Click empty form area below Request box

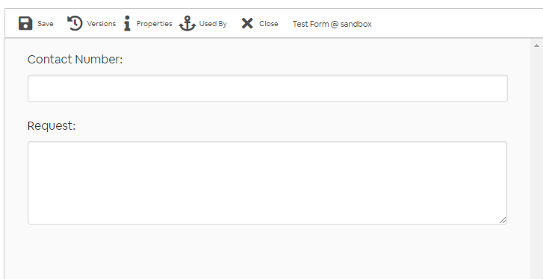[x=267, y=252]
